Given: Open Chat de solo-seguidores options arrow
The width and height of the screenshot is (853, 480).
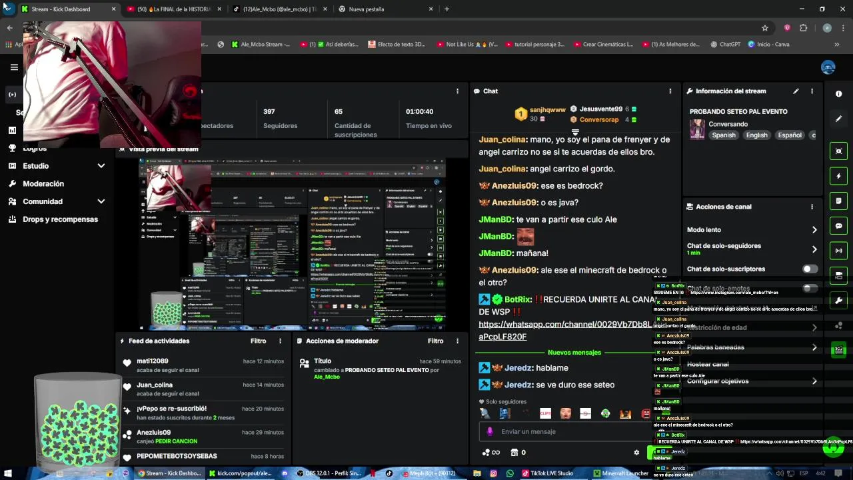Looking at the screenshot, I should point(814,249).
